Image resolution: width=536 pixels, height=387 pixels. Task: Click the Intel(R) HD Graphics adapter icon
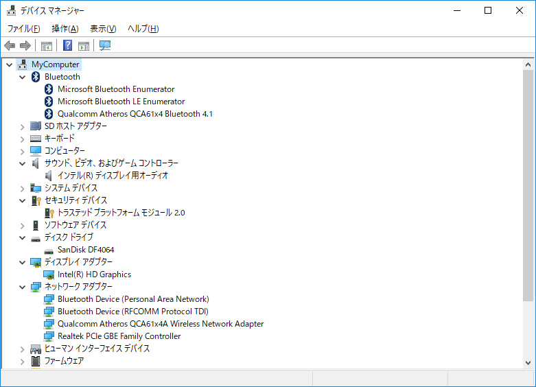coord(49,275)
